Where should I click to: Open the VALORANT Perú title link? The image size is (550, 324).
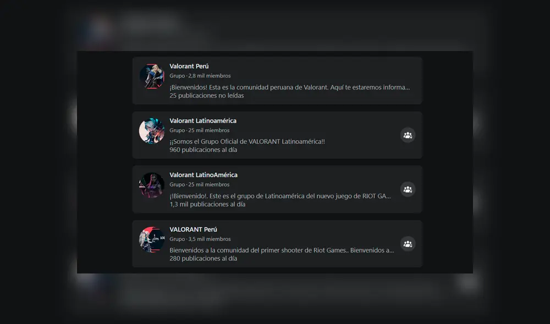click(193, 230)
